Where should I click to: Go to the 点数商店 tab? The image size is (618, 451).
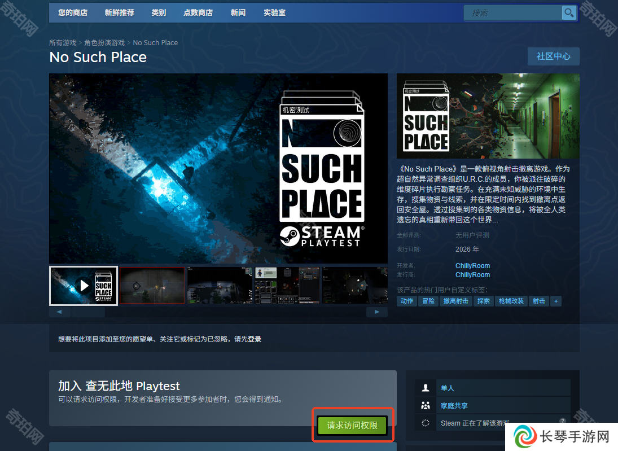coord(198,12)
